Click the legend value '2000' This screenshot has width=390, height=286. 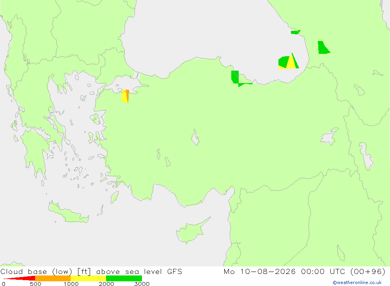tap(106, 284)
